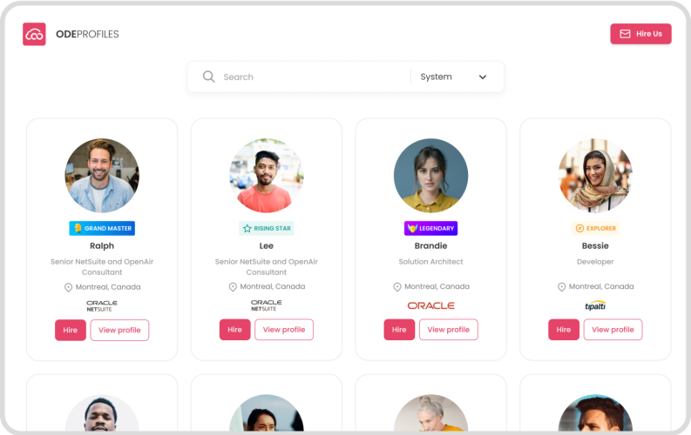The height and width of the screenshot is (435, 691).
Task: Click the Tipalti logo on Bessie's card
Action: (595, 305)
